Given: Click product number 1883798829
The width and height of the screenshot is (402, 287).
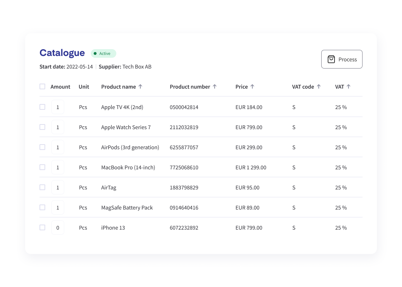Looking at the screenshot, I should (184, 188).
